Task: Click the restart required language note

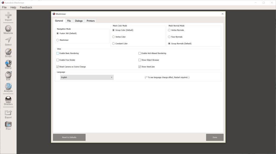Action: click(167, 77)
